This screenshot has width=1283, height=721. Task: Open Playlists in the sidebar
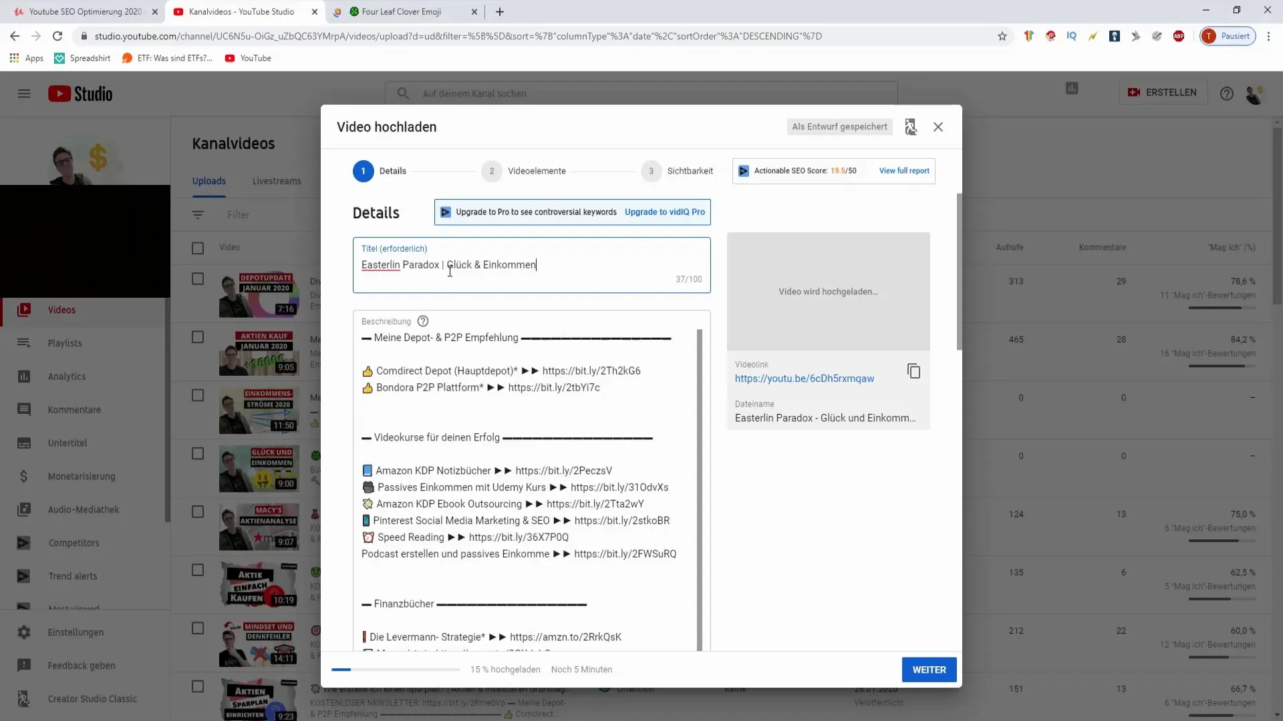pos(65,343)
